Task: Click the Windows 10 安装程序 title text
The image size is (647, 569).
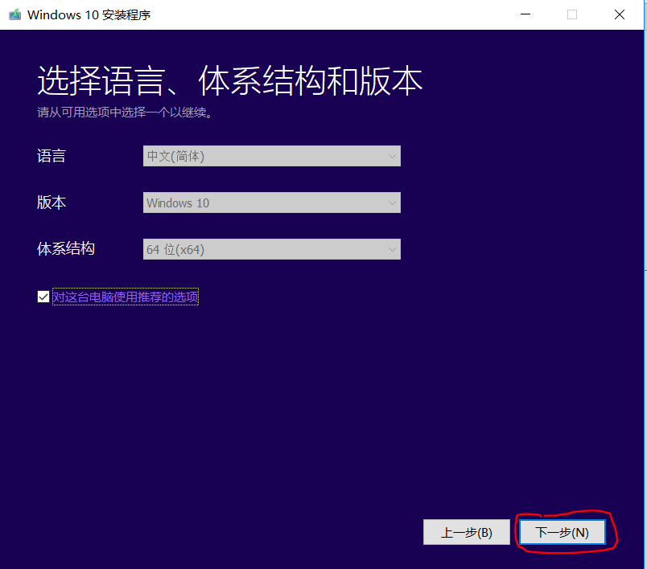Action: pos(89,14)
